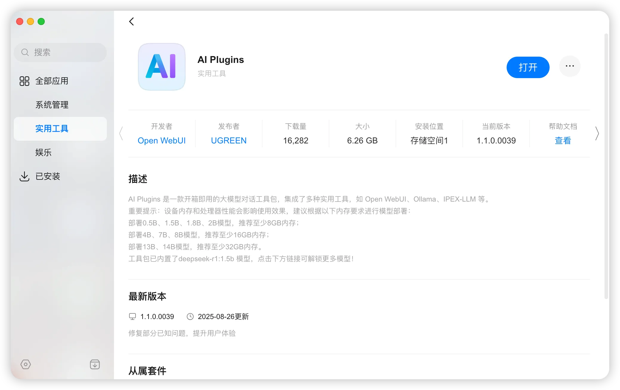Click the 开发者 column label
Image resolution: width=620 pixels, height=390 pixels.
click(x=162, y=126)
